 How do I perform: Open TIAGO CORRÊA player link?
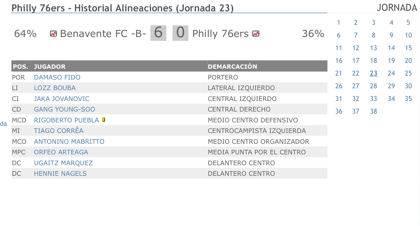coord(59,131)
